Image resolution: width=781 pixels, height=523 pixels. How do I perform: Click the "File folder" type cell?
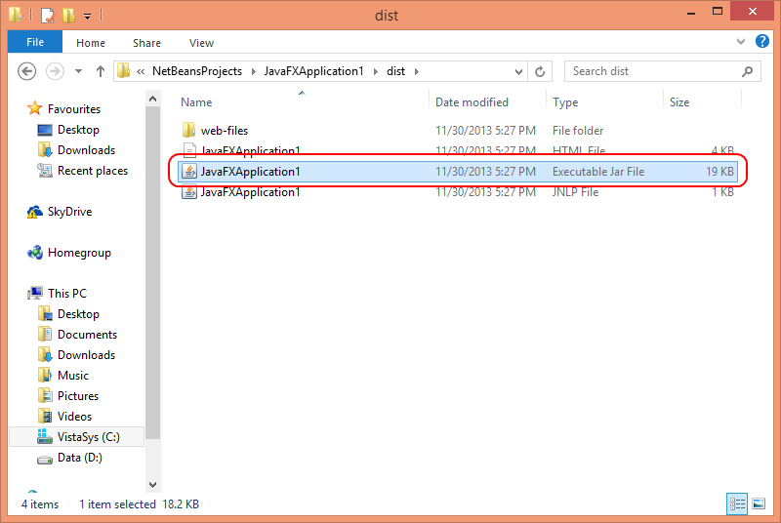578,131
